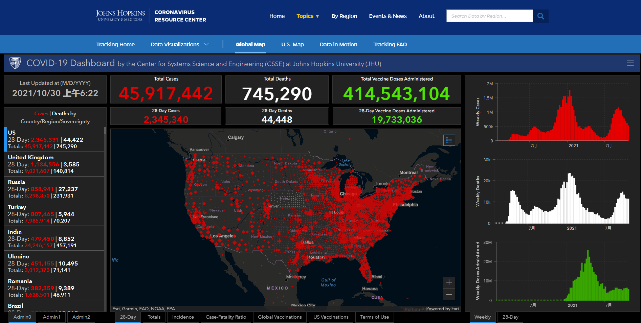The height and width of the screenshot is (323, 641).
Task: Click the Johns Hopkins University logo
Action: [120, 16]
